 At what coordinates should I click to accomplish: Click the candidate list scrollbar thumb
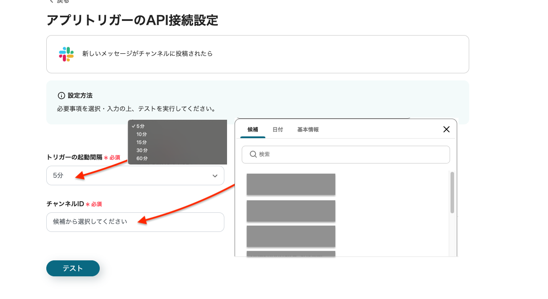(452, 192)
